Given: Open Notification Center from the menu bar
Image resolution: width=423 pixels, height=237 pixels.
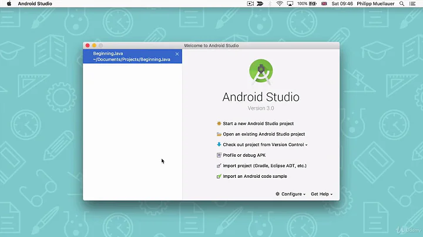Looking at the screenshot, I should click(412, 4).
